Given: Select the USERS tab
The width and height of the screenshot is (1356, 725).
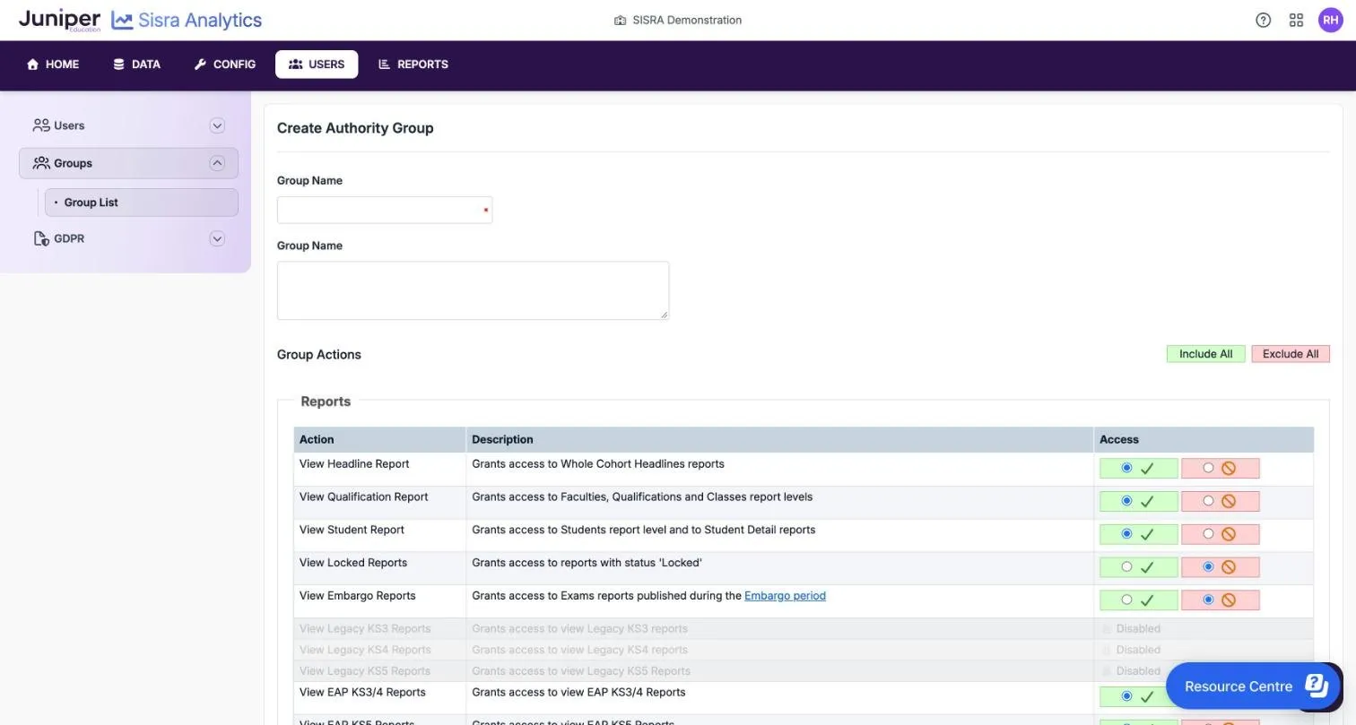Looking at the screenshot, I should pos(317,65).
